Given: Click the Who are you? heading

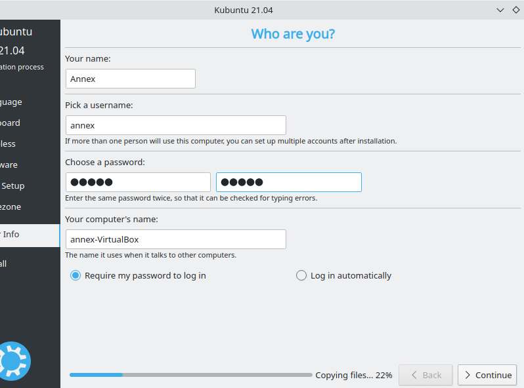Looking at the screenshot, I should coord(293,34).
